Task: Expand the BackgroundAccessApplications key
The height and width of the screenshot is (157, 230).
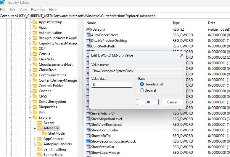Action: [30, 38]
